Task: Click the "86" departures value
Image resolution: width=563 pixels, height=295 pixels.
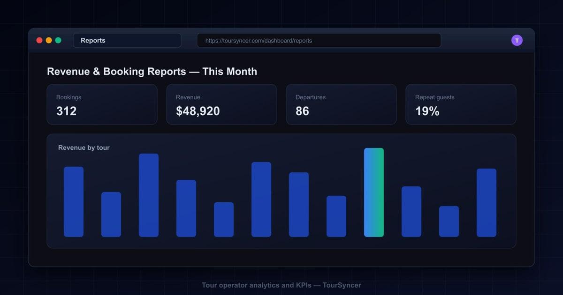Action: point(302,111)
